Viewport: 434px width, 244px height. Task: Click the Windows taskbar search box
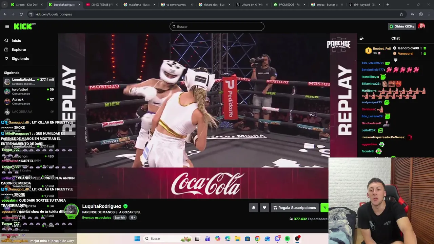click(167, 239)
